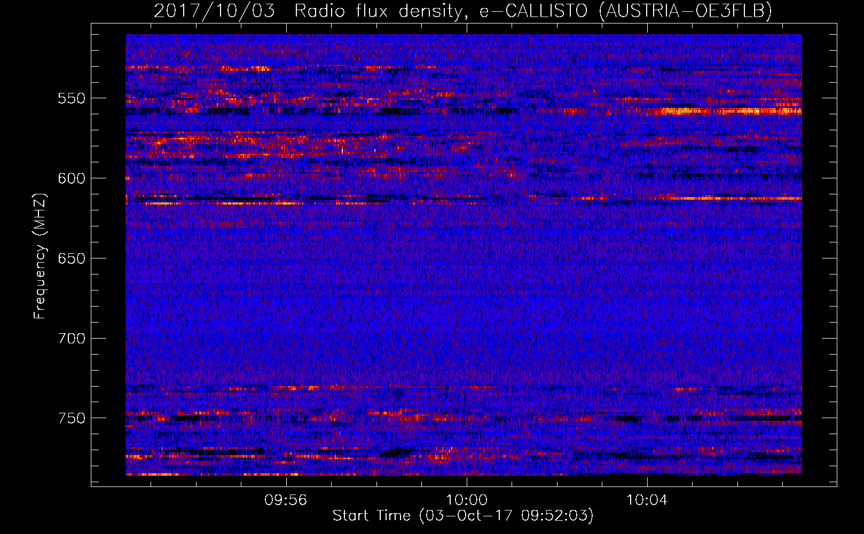This screenshot has height=534, width=864.
Task: Click the 600 frequency tick label
Action: (x=72, y=178)
